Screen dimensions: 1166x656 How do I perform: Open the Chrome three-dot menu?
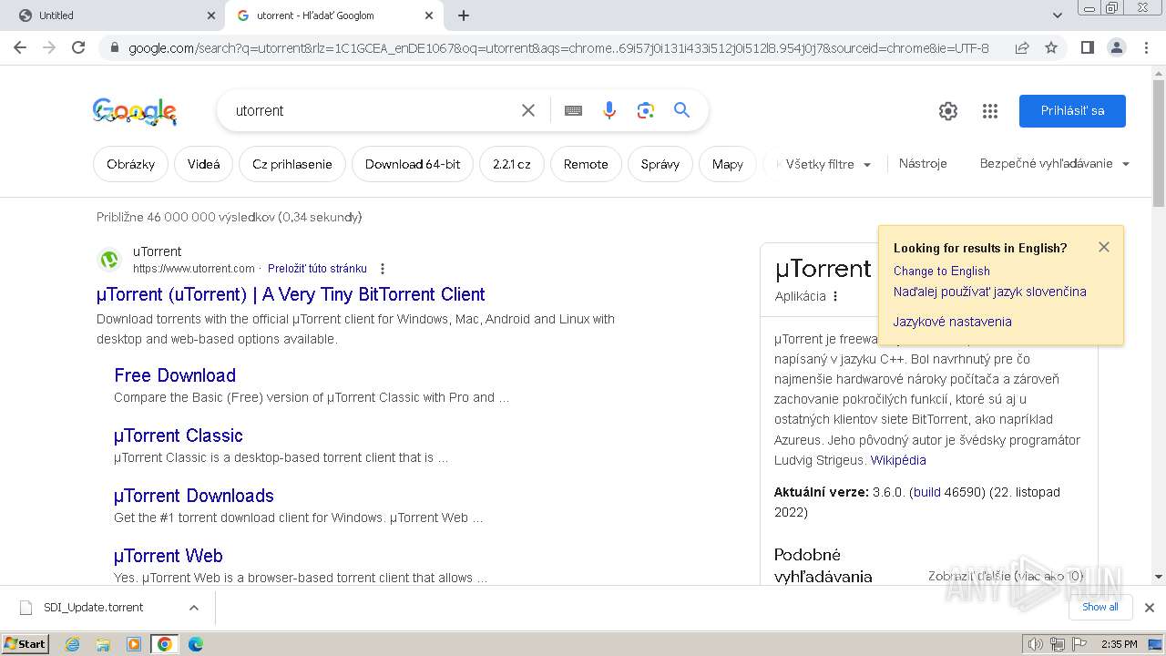coord(1146,47)
